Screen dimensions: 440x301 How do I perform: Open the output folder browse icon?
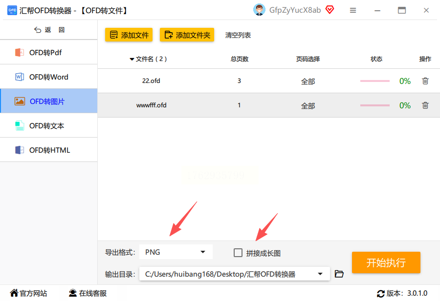[339, 274]
